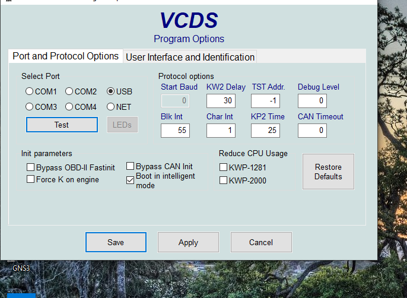
Task: Apply the program options
Action: click(x=188, y=242)
